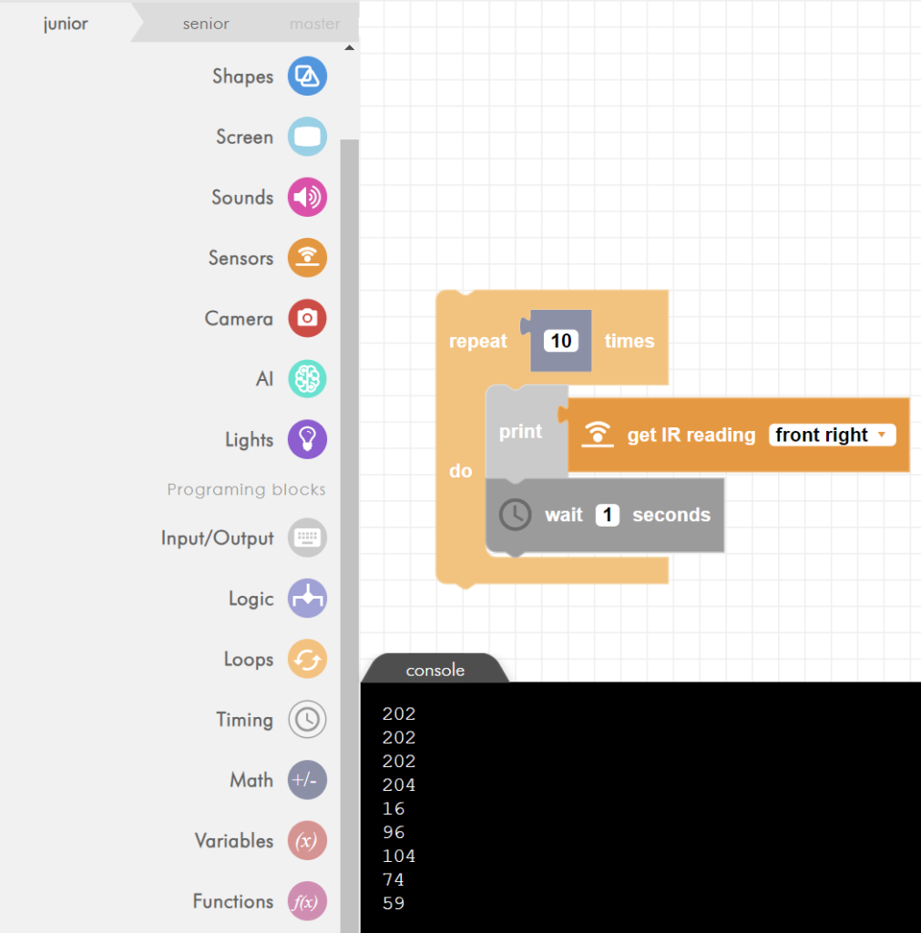921x933 pixels.
Task: Open the Sounds speaker icon
Action: (x=307, y=198)
